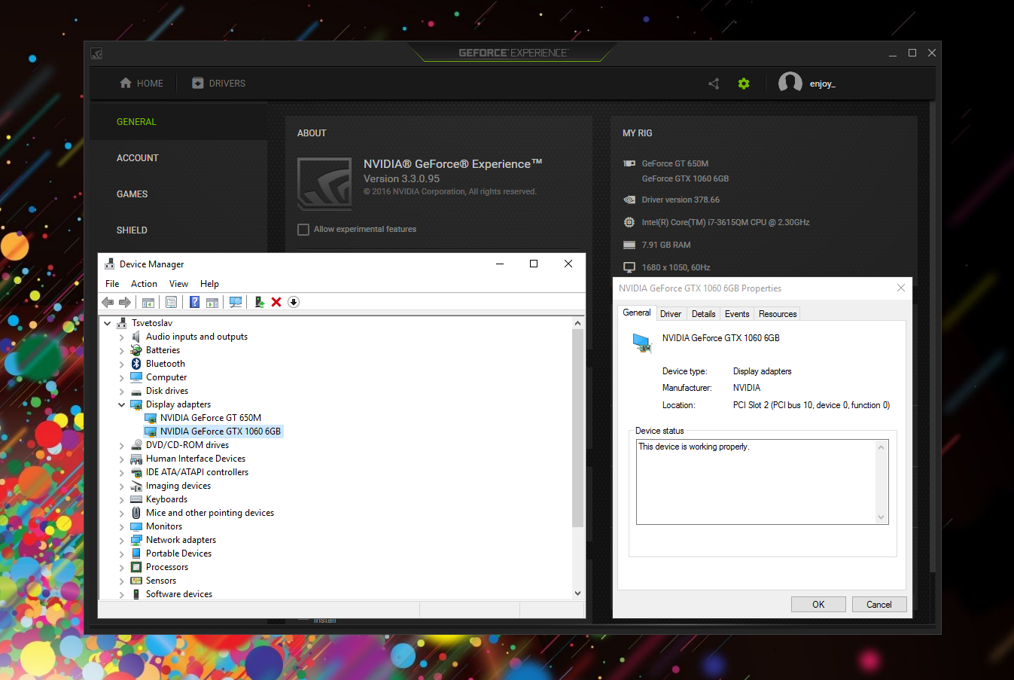1014x680 pixels.
Task: Click Device Manager tree scrollbar up arrow
Action: 578,323
